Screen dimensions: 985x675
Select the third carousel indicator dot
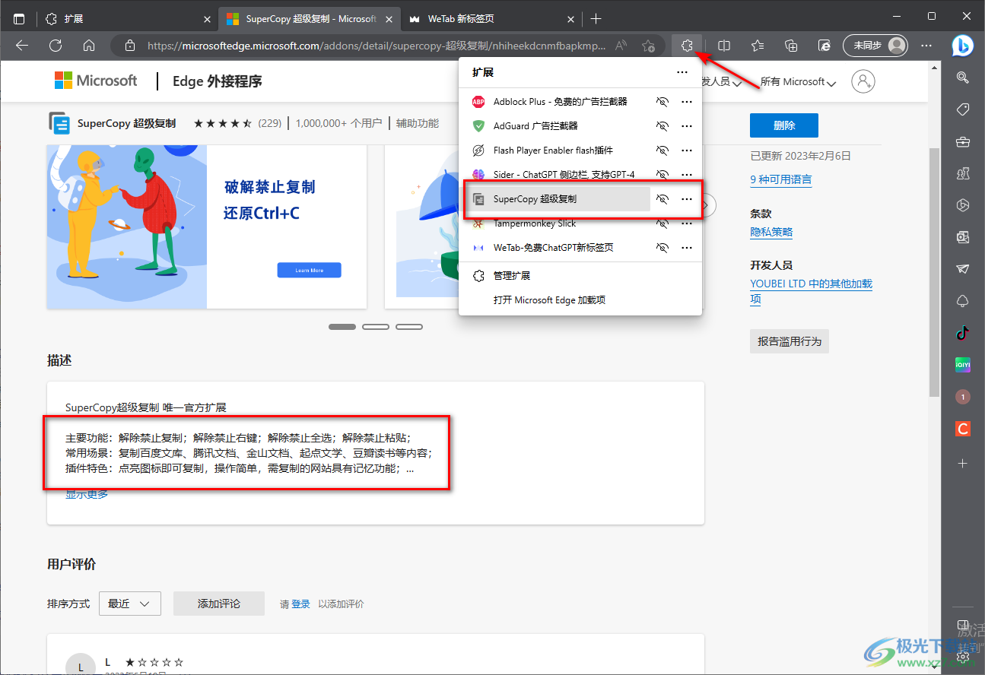point(409,327)
